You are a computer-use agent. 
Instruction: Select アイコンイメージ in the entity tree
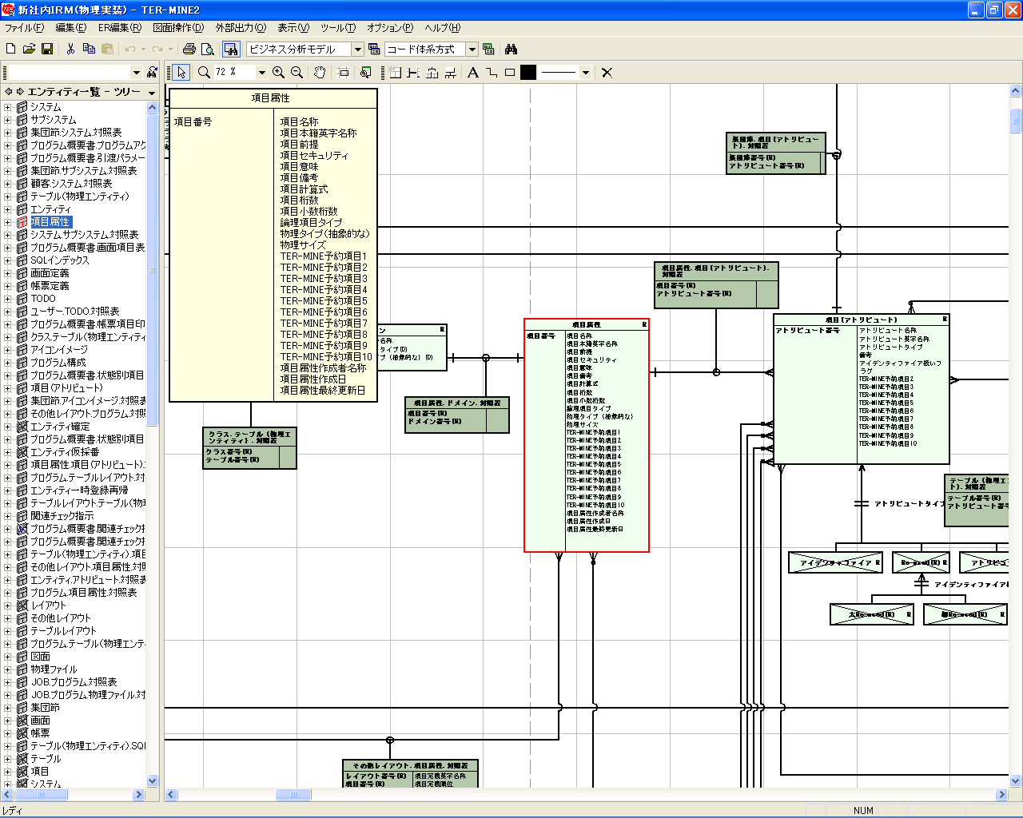(59, 350)
